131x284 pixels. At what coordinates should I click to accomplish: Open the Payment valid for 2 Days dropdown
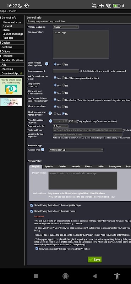pos(61,126)
